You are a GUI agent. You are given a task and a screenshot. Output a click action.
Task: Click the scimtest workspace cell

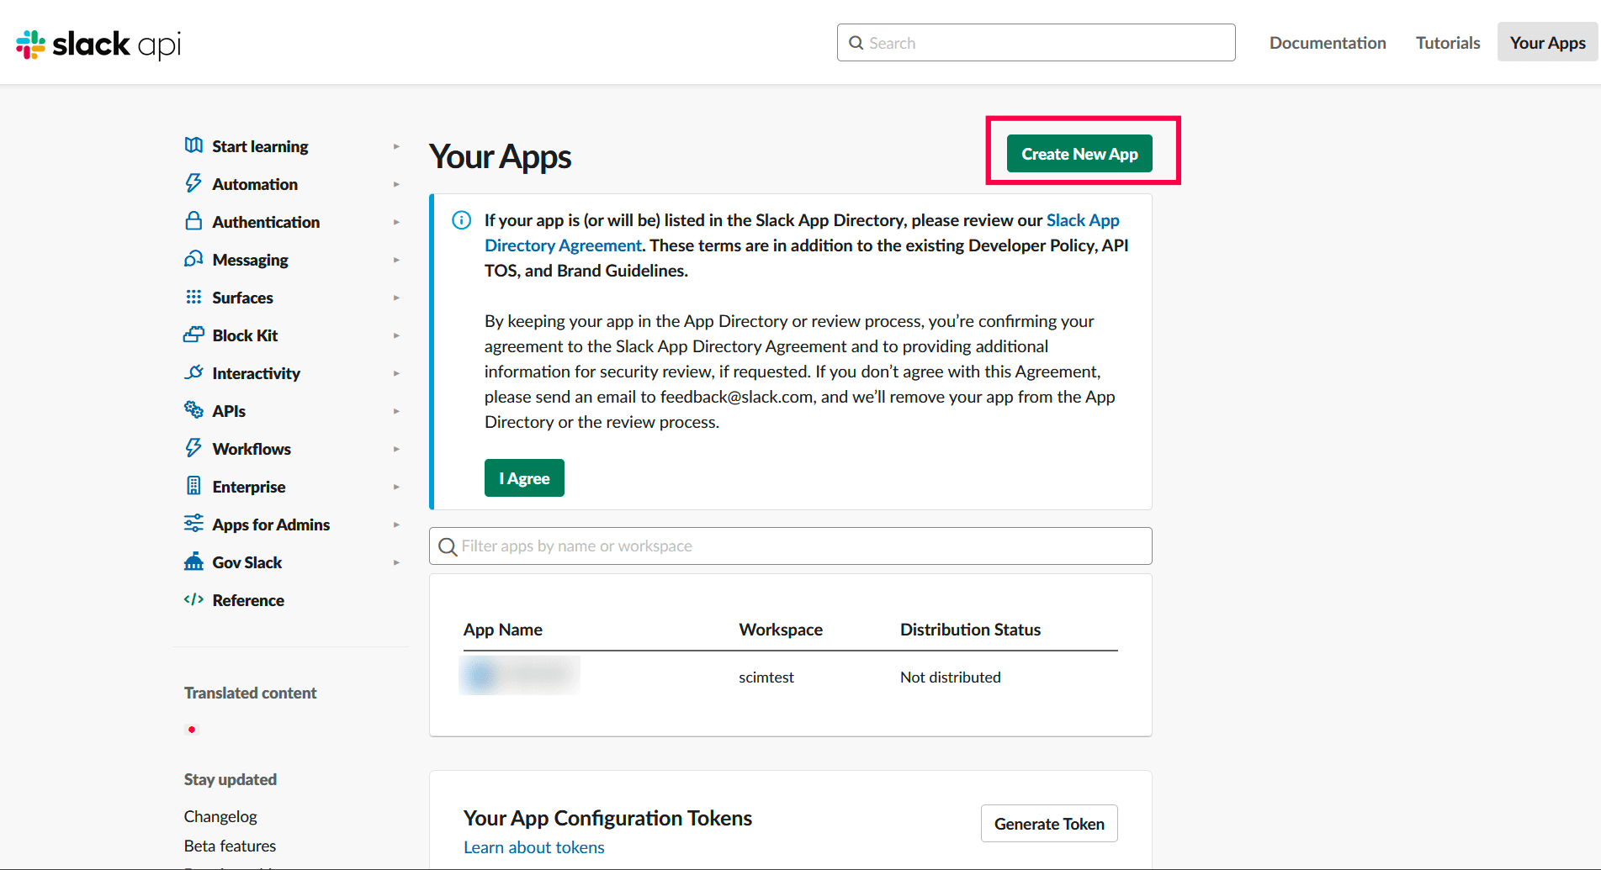pos(766,678)
